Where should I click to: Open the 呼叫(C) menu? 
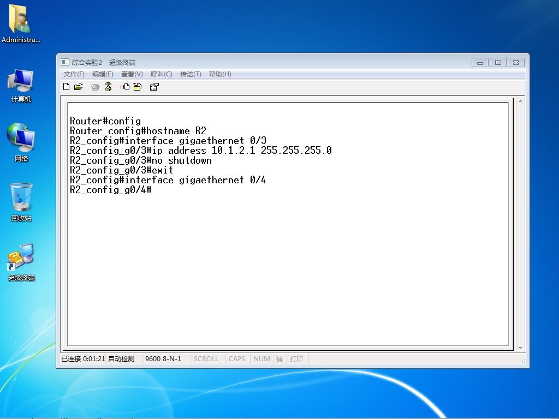pyautogui.click(x=162, y=74)
